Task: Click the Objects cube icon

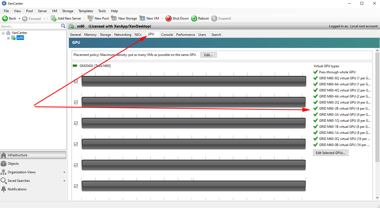Action: [4, 164]
